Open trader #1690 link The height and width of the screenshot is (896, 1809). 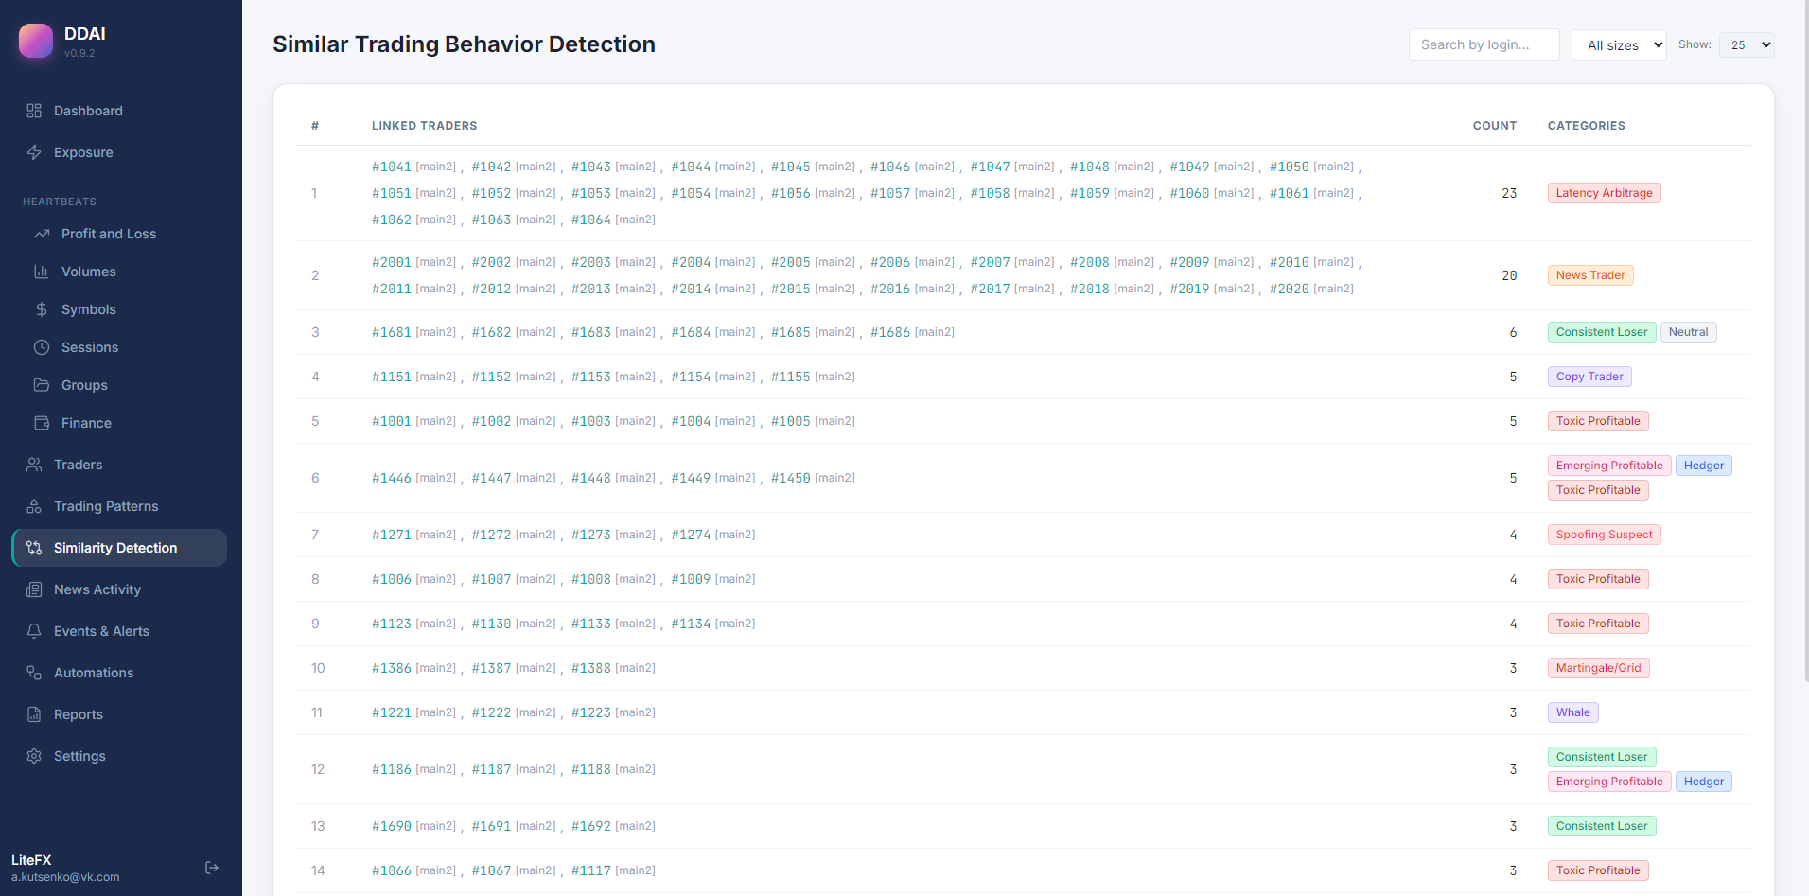pyautogui.click(x=391, y=826)
